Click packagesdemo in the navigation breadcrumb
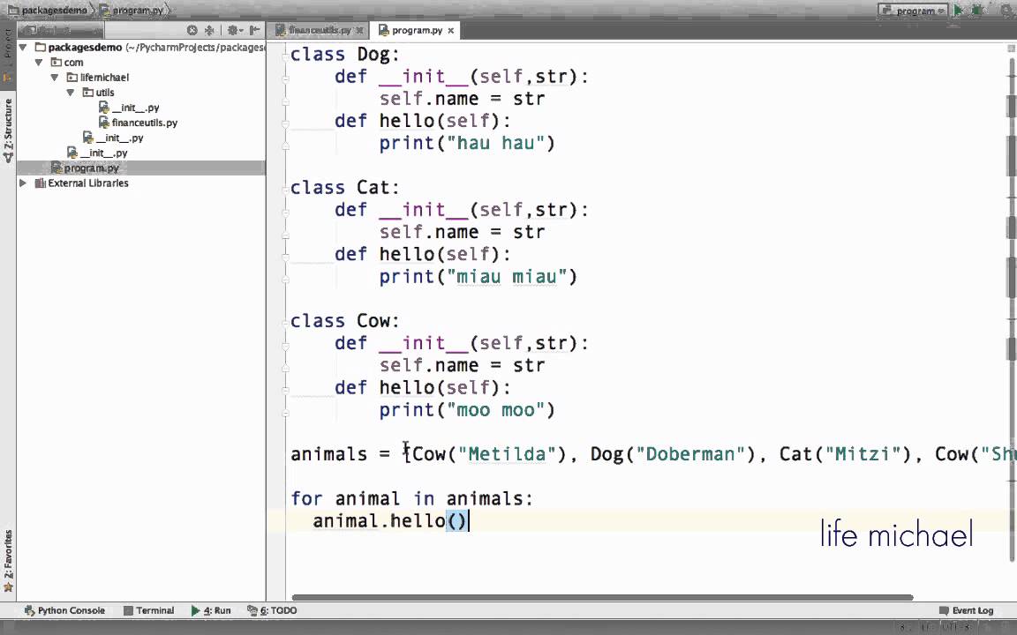The image size is (1017, 635). (x=48, y=11)
